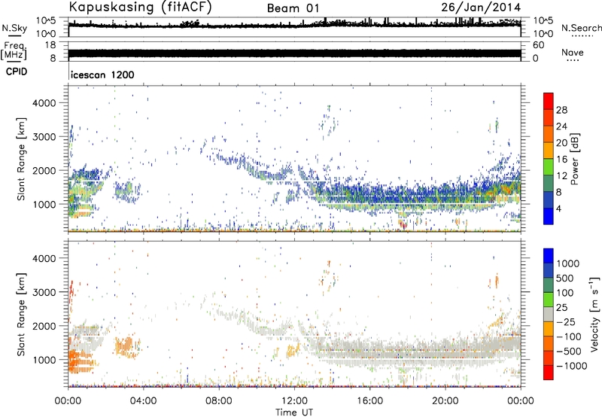The image size is (602, 417).
Task: Click the 12:00 time tick label
Action: [x=294, y=401]
